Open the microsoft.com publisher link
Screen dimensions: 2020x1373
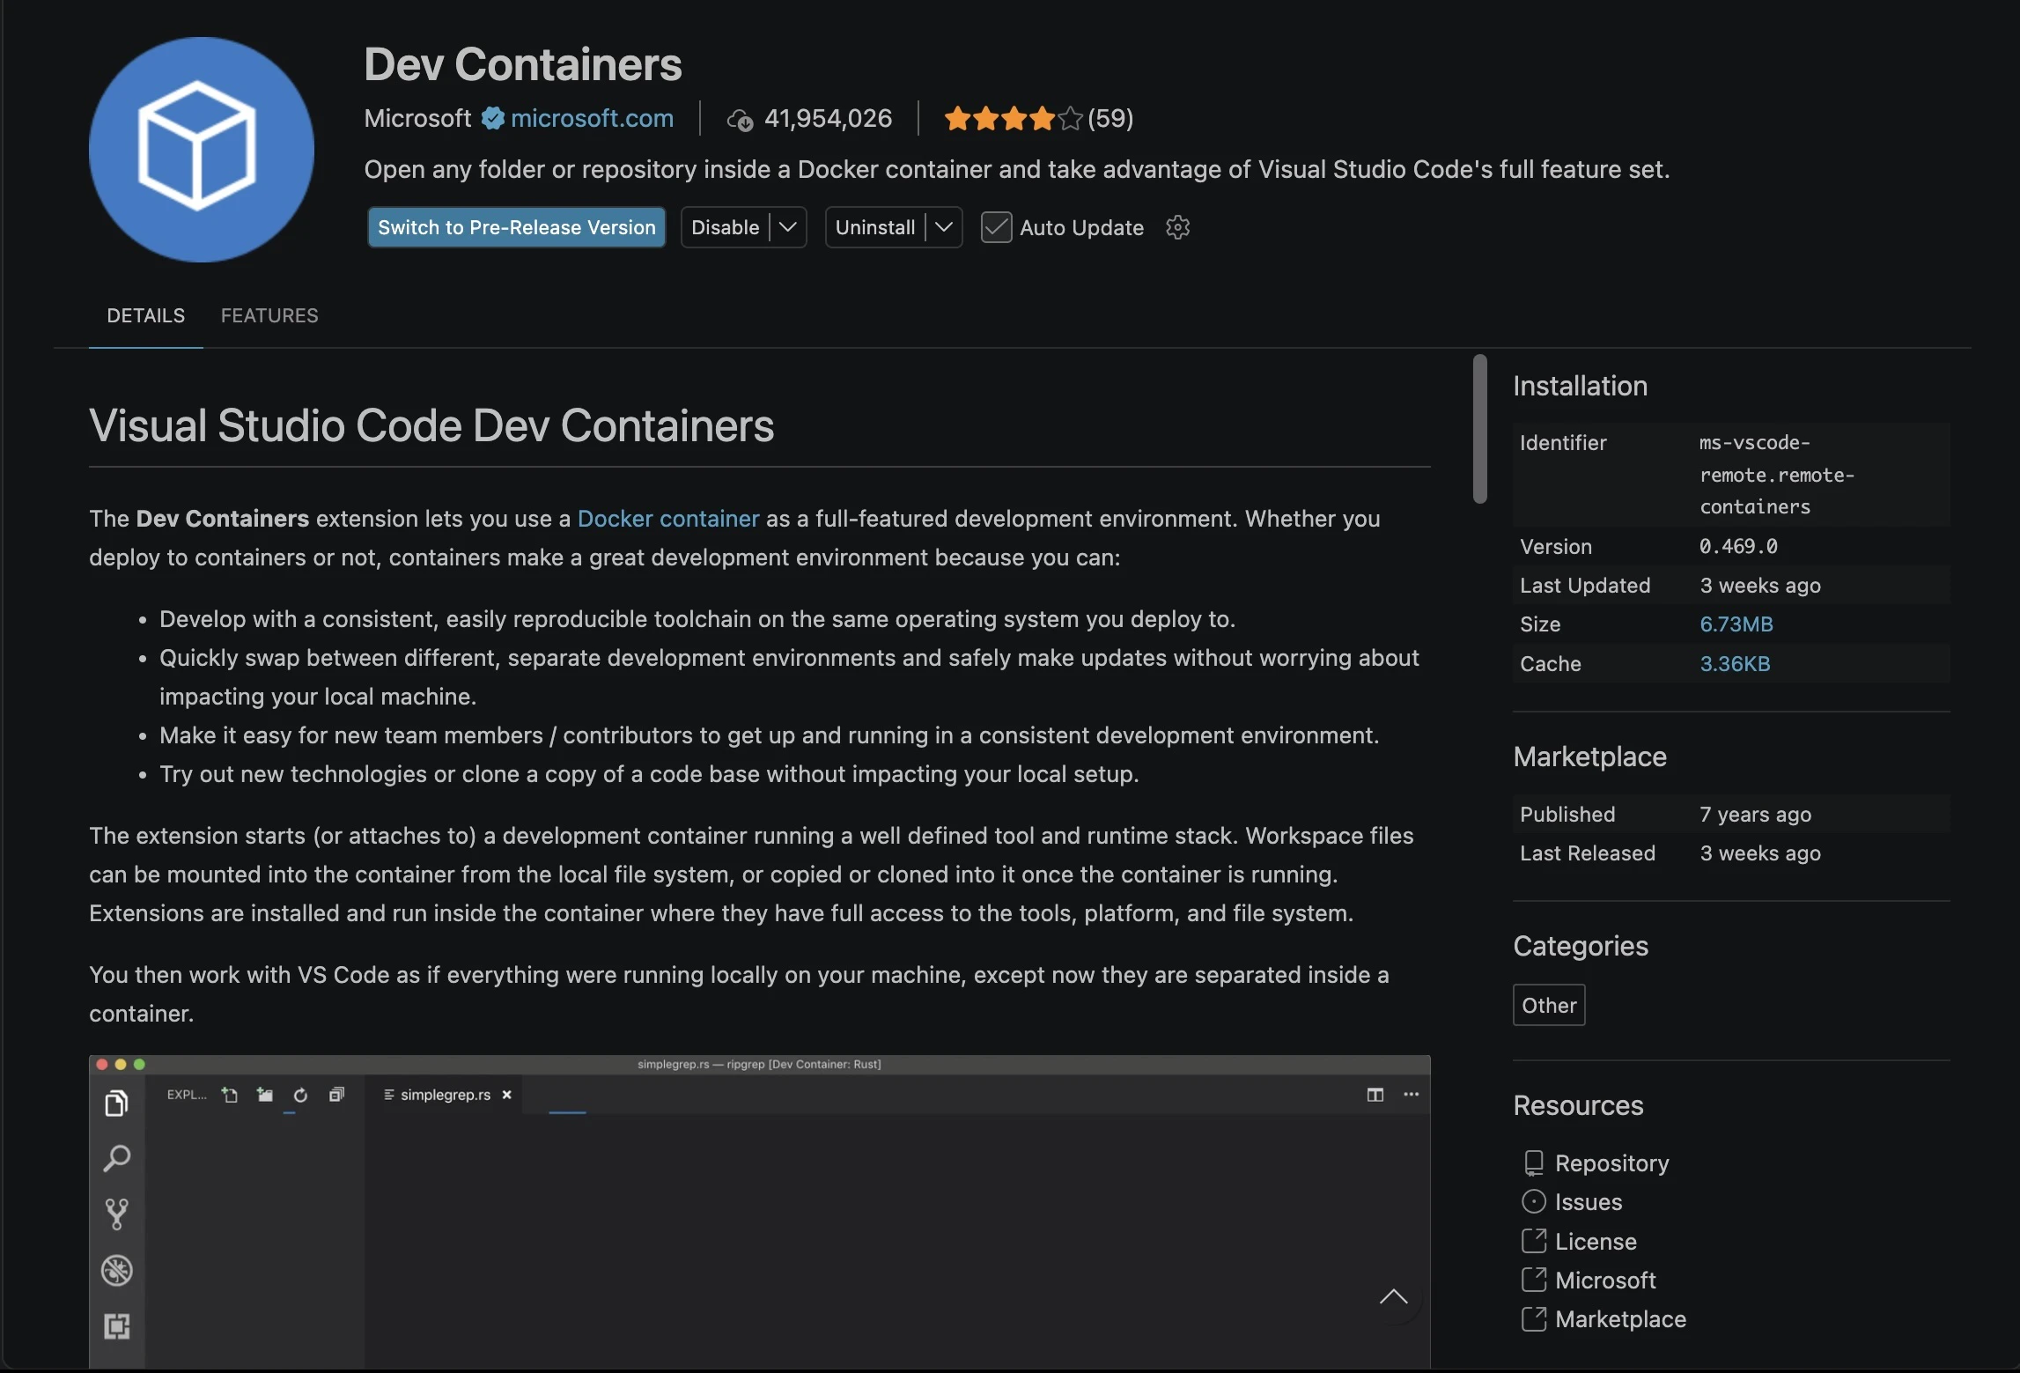coord(592,118)
